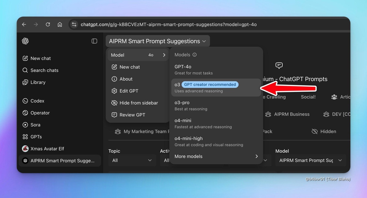Open the Topic All dropdown
Image resolution: width=367 pixels, height=198 pixels.
(132, 160)
